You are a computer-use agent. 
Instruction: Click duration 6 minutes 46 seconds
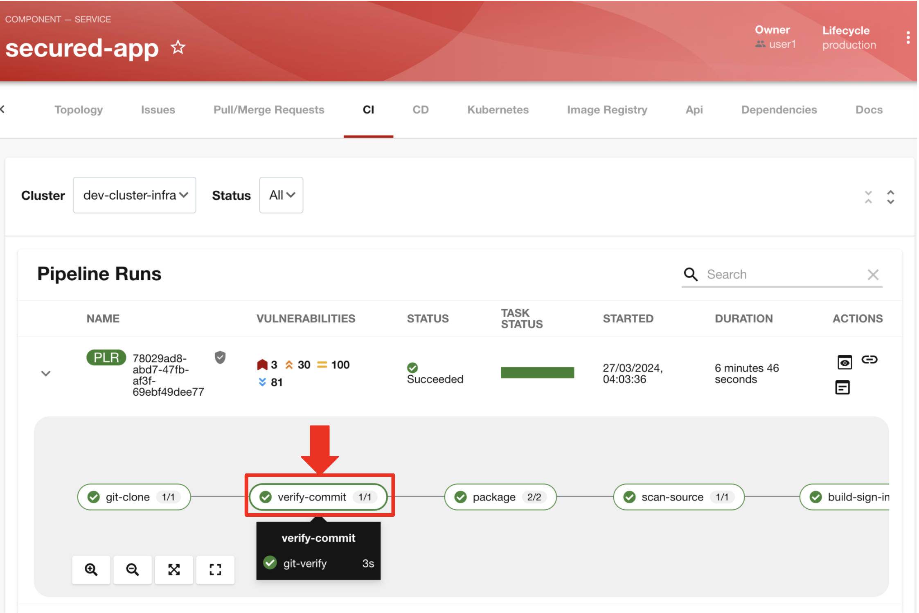747,373
